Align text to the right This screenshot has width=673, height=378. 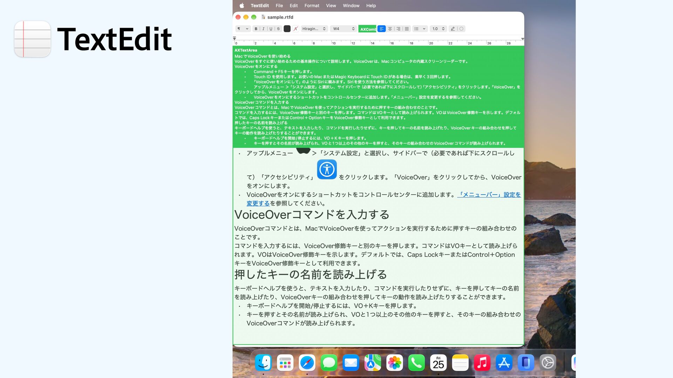coord(398,29)
